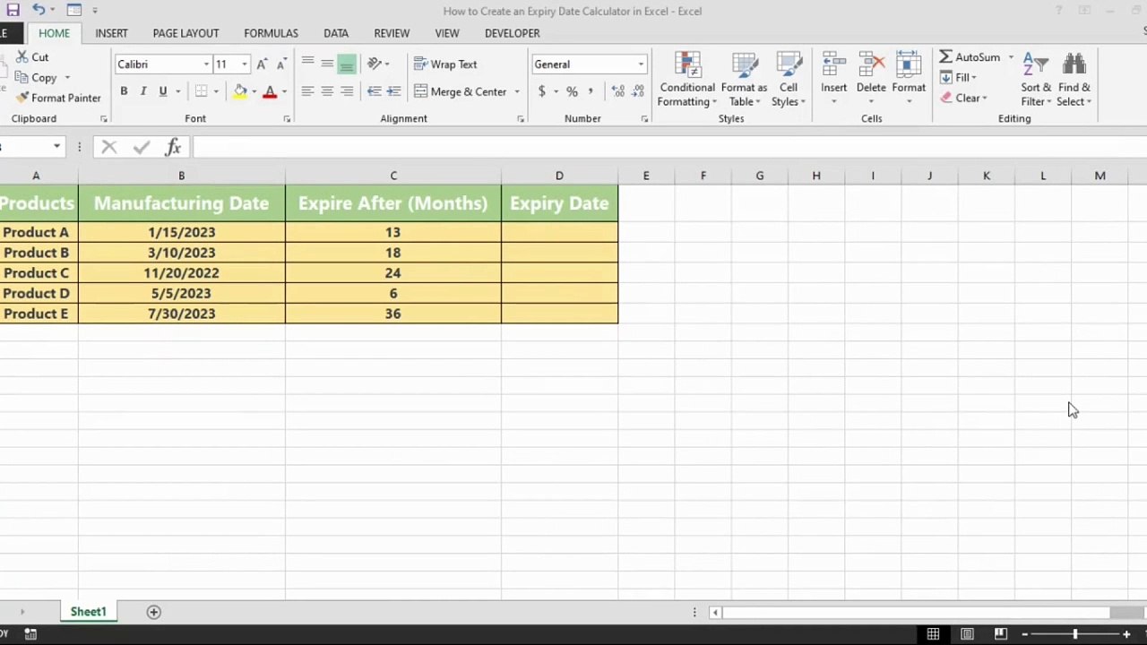This screenshot has width=1147, height=645.
Task: Open Format as Table gallery
Action: tap(744, 80)
